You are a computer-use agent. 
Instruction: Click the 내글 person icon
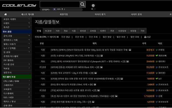145,37
